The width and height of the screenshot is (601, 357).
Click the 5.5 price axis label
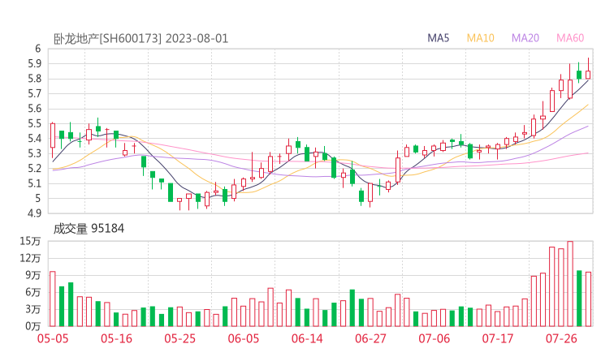click(34, 123)
